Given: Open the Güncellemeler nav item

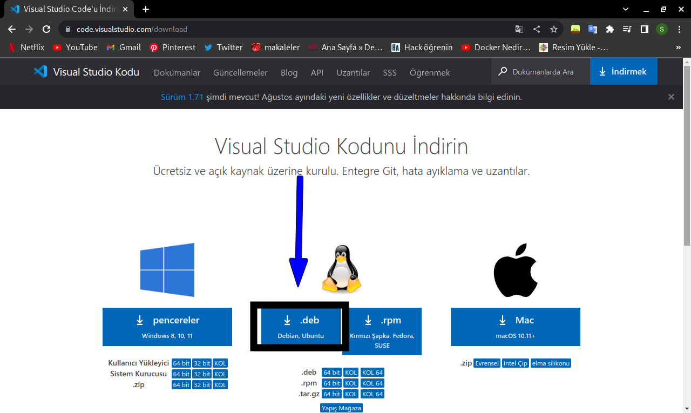Looking at the screenshot, I should pos(240,72).
